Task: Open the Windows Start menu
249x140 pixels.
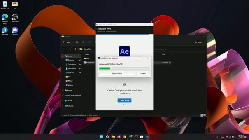Action: 102,137
